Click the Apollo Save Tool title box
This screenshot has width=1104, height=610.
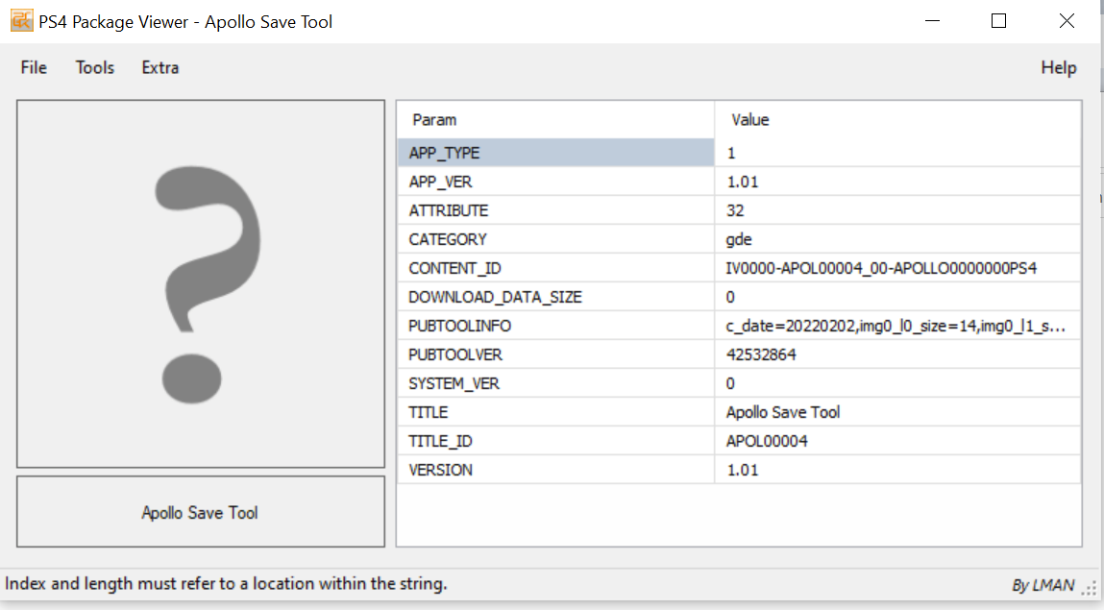[201, 511]
